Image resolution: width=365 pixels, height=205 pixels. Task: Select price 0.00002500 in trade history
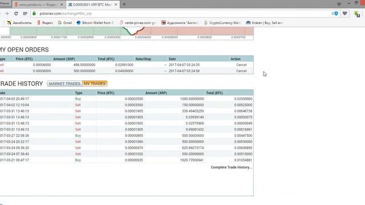[x=134, y=99]
